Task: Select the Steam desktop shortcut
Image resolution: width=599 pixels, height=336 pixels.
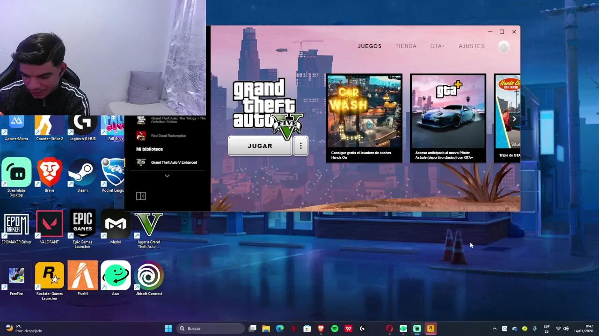Action: (82, 175)
